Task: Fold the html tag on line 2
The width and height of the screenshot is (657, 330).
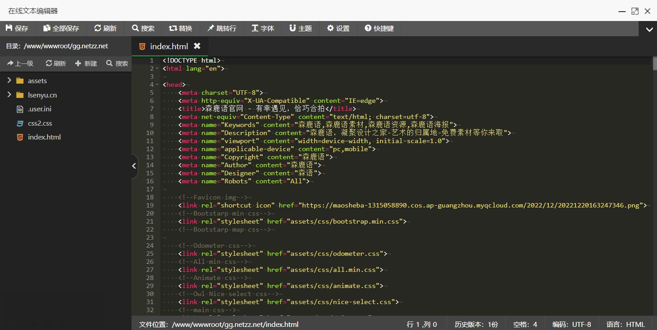Action: 157,69
